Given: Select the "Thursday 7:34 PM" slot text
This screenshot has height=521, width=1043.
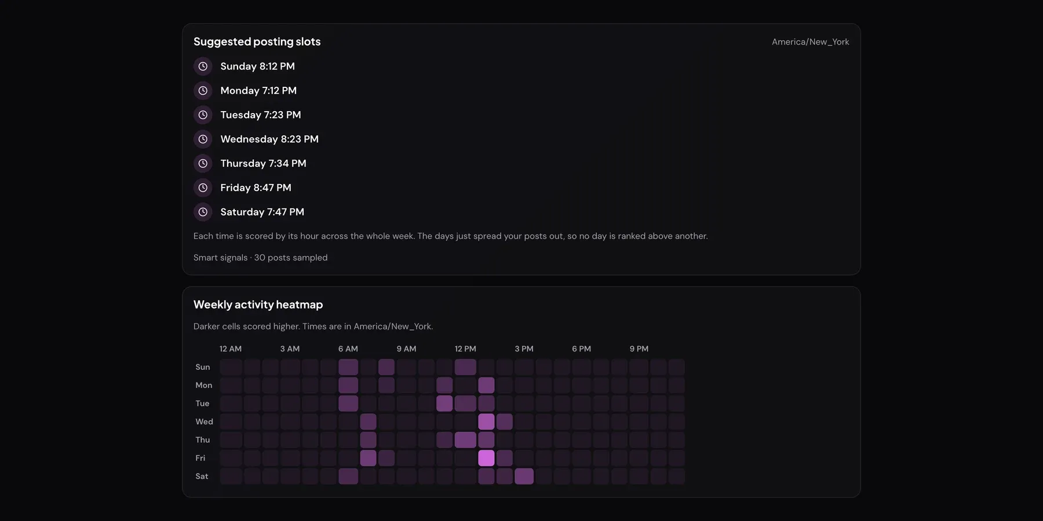Looking at the screenshot, I should 263,164.
